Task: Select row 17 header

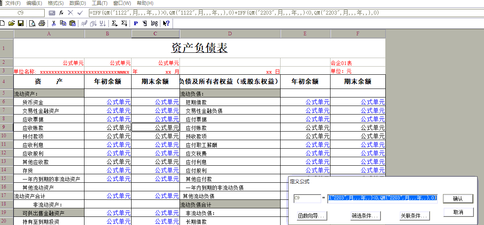Action: pos(6,196)
